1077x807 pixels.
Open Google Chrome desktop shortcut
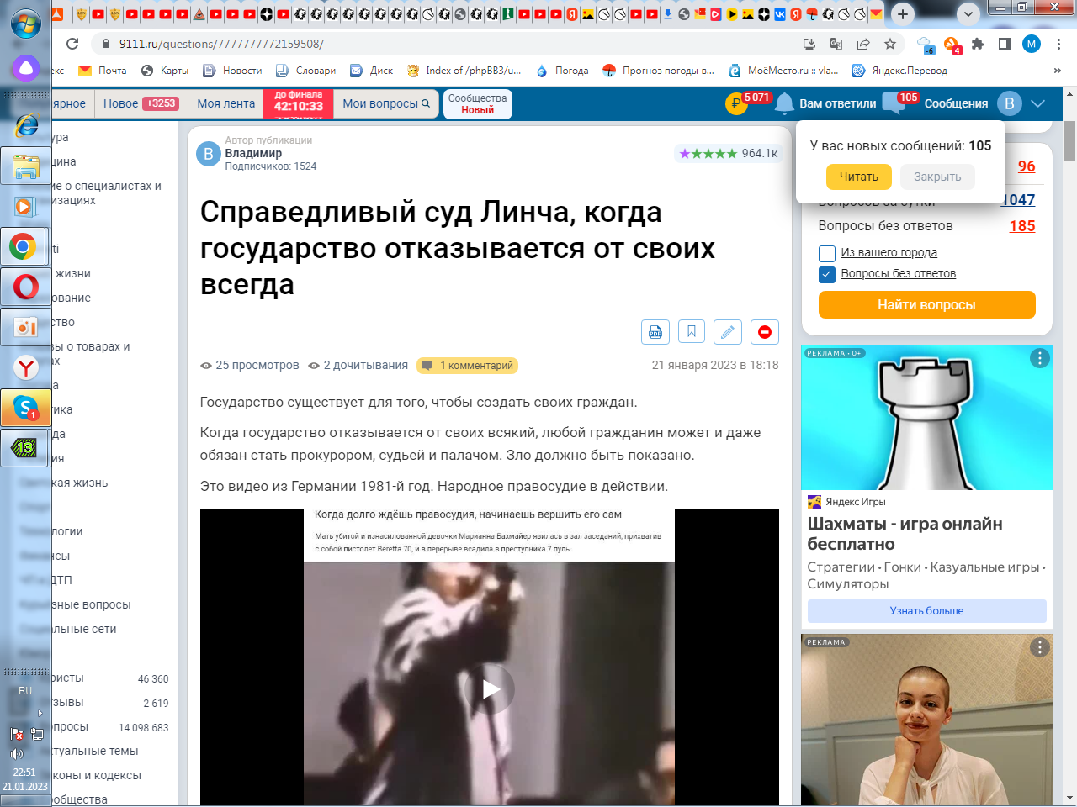(25, 246)
